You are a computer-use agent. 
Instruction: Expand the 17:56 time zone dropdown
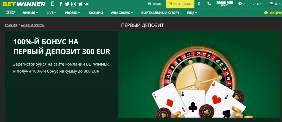click(x=257, y=4)
